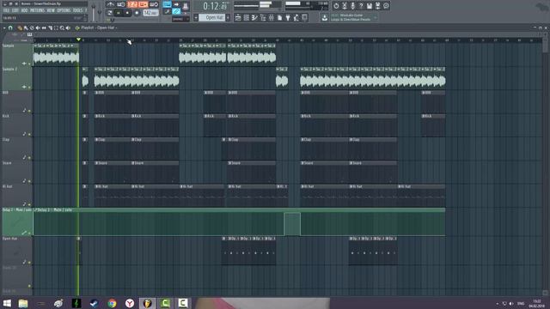Select the paint brush tool in playlist toolbar
The width and height of the screenshot is (550, 309).
pos(26,27)
